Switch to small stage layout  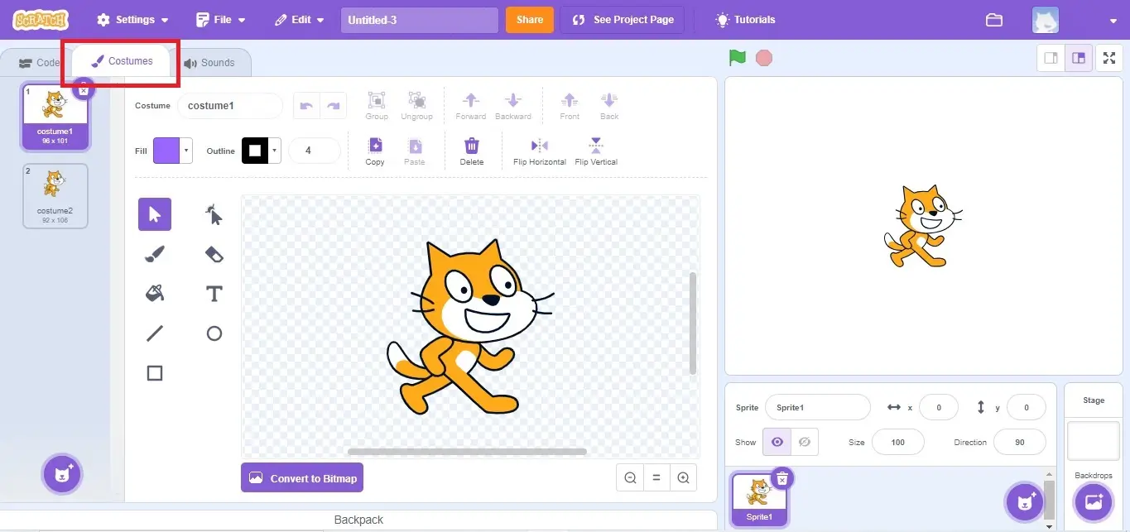tap(1051, 58)
